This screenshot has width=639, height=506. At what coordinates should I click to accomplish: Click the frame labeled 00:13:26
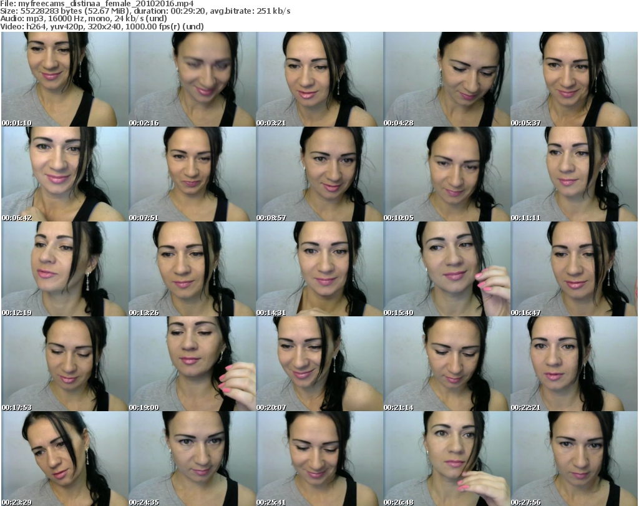[x=192, y=270]
